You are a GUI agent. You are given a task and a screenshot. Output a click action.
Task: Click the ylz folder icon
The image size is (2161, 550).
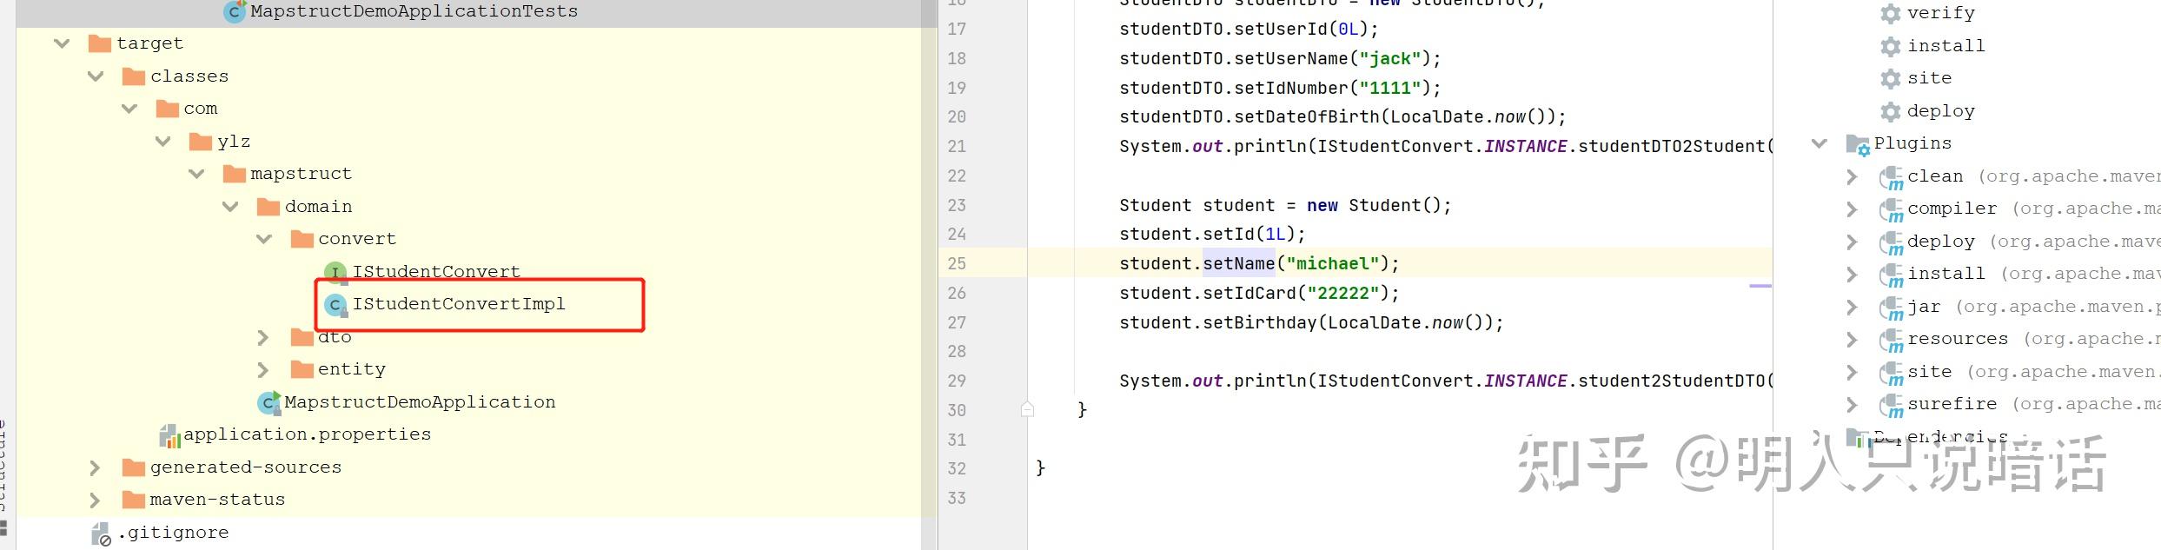(x=201, y=142)
